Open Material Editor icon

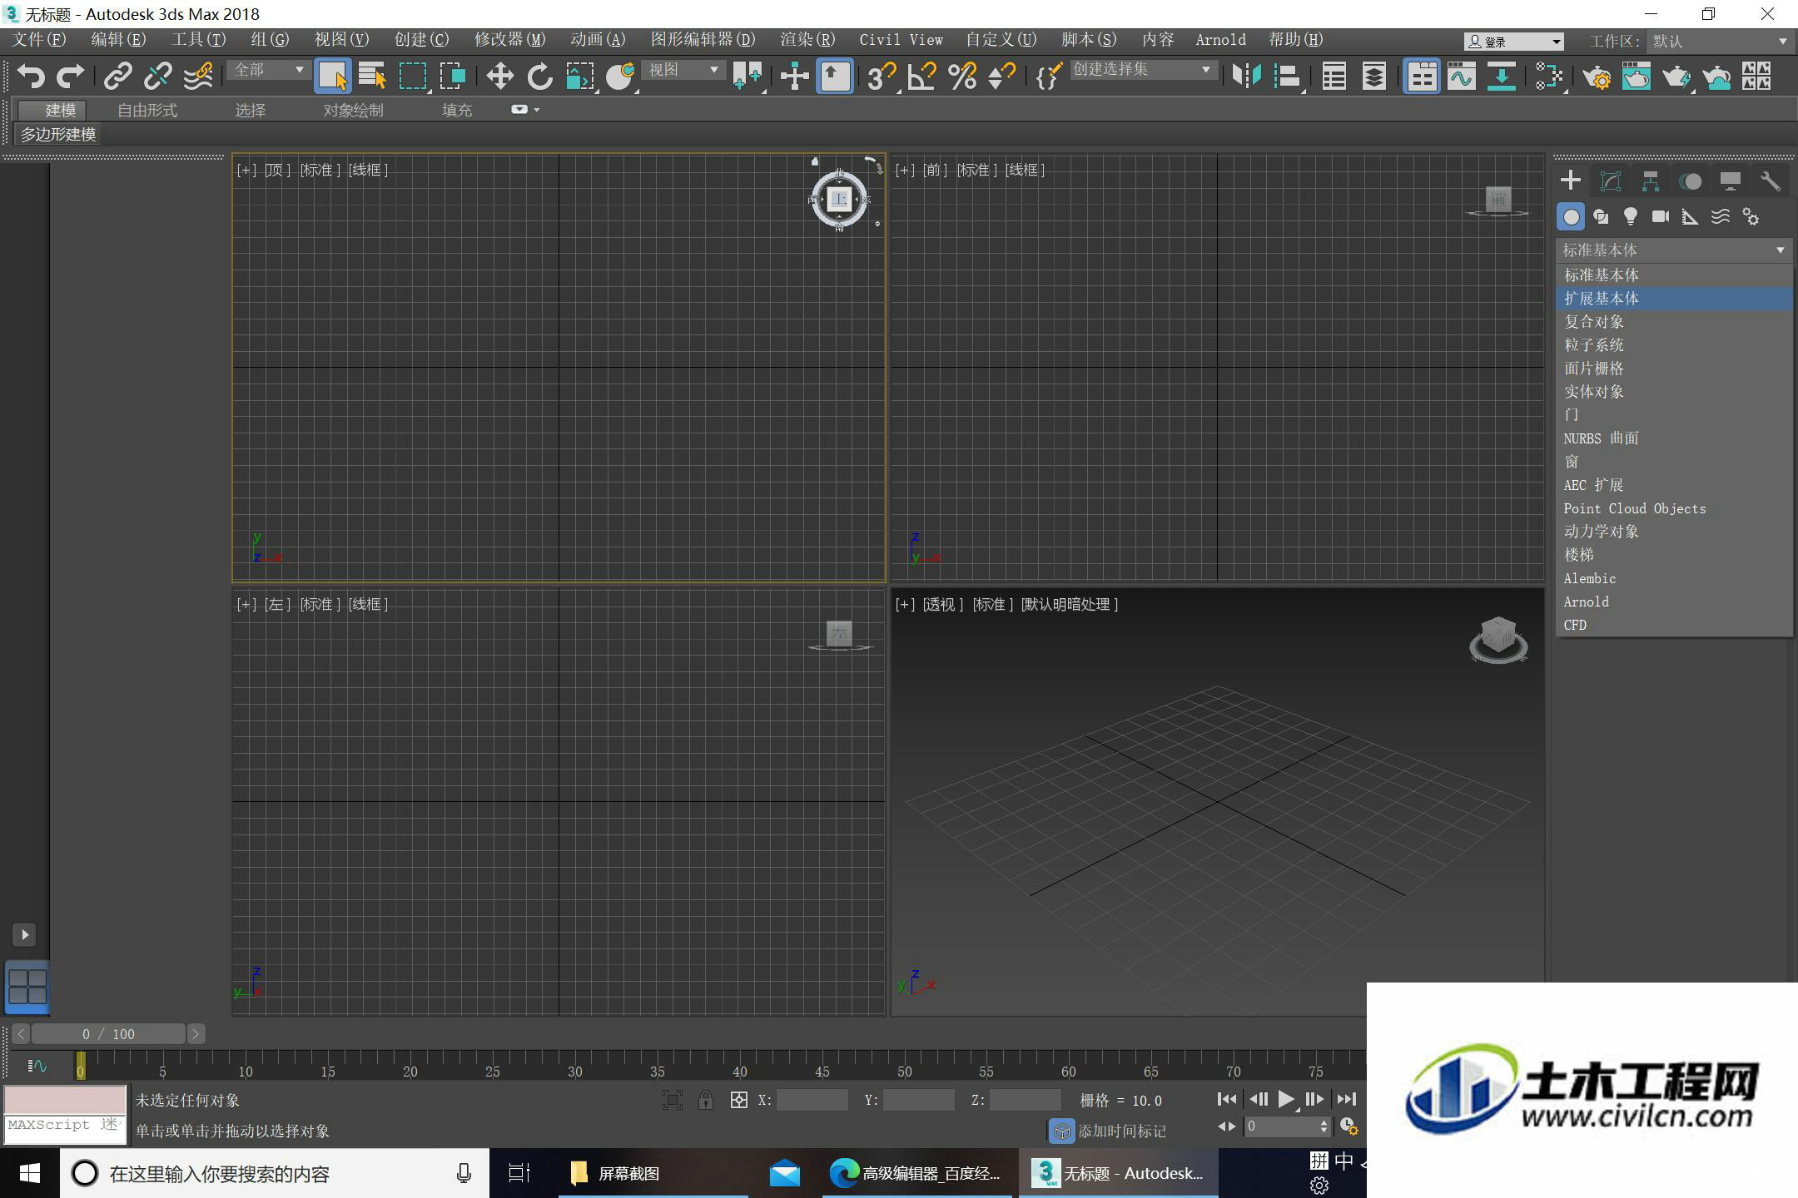(x=1549, y=77)
